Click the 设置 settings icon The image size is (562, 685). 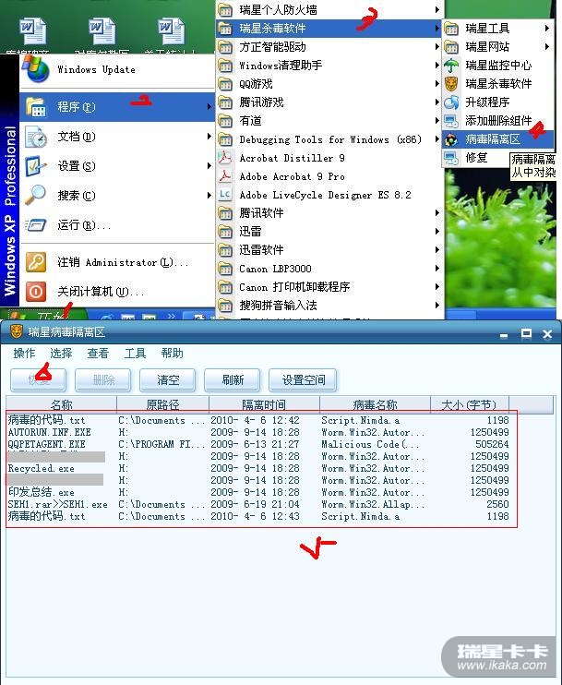[36, 166]
